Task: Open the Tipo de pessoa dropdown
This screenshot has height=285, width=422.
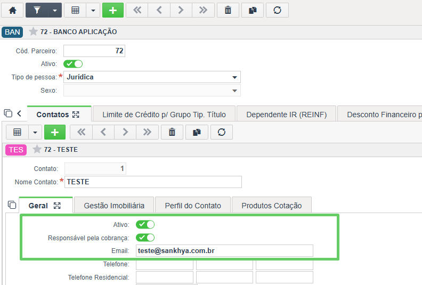Action: (x=152, y=77)
